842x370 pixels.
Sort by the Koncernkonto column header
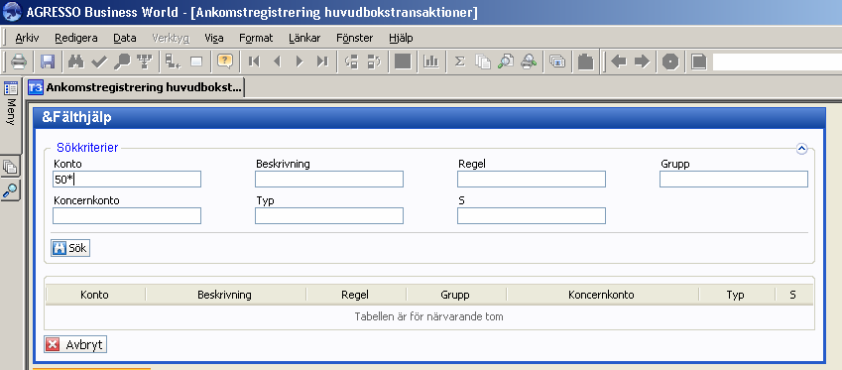[x=602, y=295]
